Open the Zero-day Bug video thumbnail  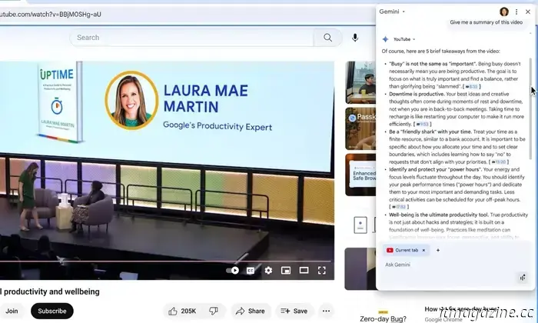(x=383, y=317)
